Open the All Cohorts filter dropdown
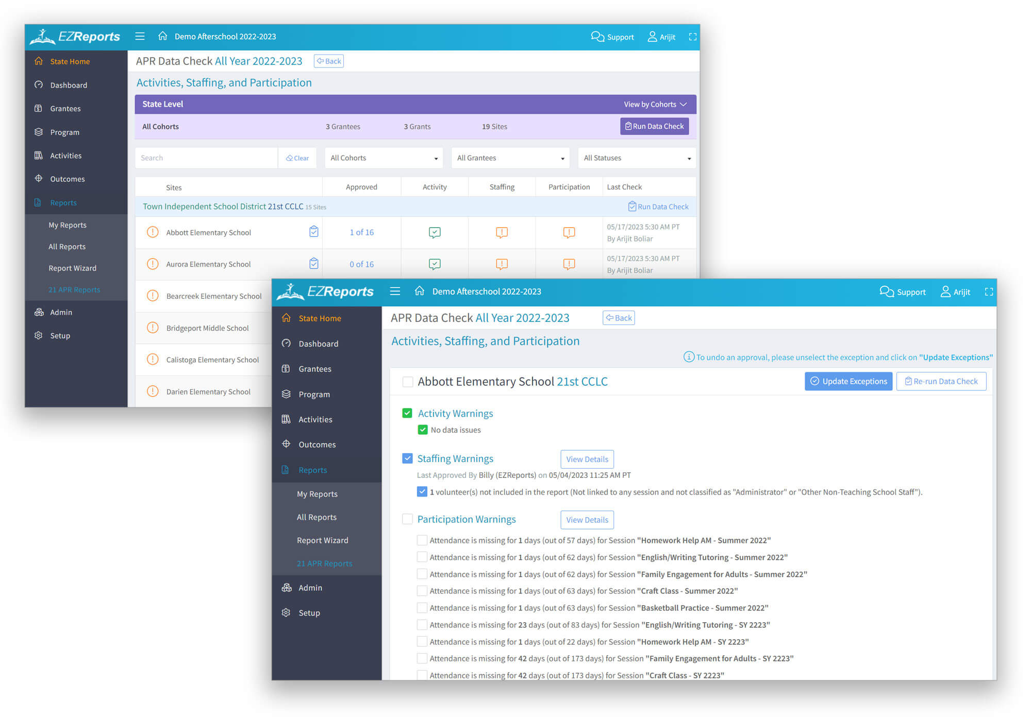Image resolution: width=1031 pixels, height=719 pixels. click(384, 158)
